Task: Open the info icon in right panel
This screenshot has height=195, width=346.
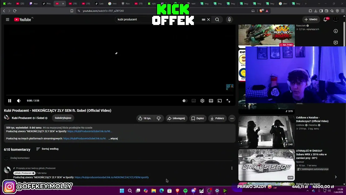Action: pyautogui.click(x=336, y=31)
